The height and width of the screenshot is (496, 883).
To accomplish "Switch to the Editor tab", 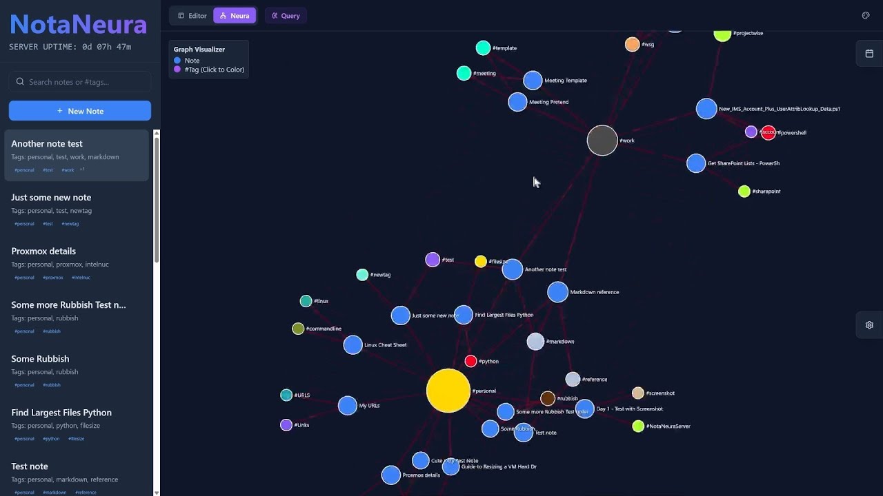I will pos(192,15).
